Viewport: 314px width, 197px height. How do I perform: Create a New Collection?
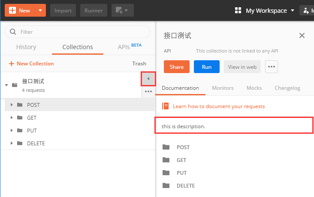[31, 64]
